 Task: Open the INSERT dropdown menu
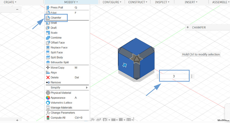(191, 2)
